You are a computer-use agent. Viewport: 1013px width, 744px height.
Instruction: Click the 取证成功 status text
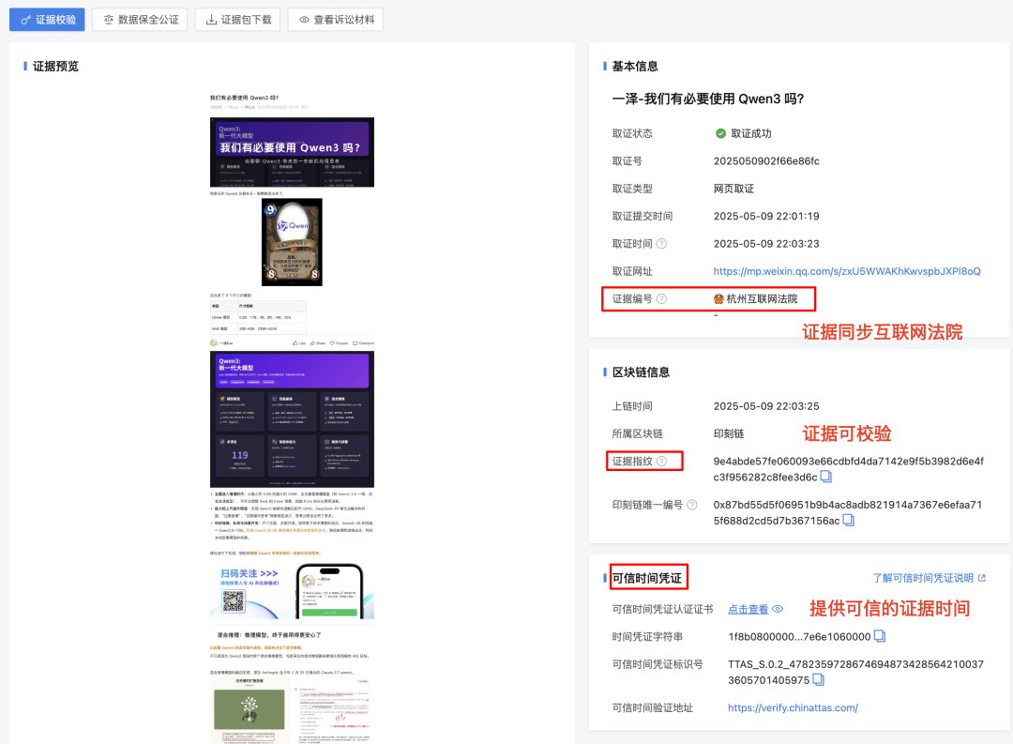(x=750, y=134)
